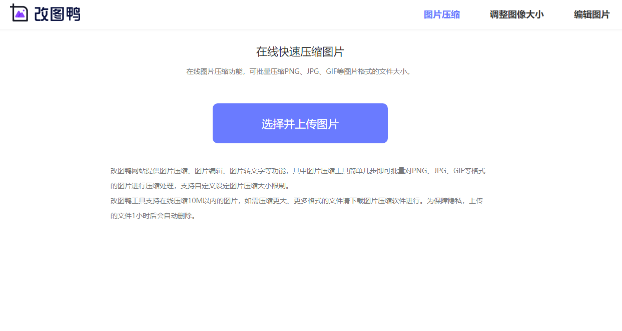The image size is (622, 331).
Task: Click the line mentioning 在线压缩10M以内的图片
Action: click(x=297, y=201)
